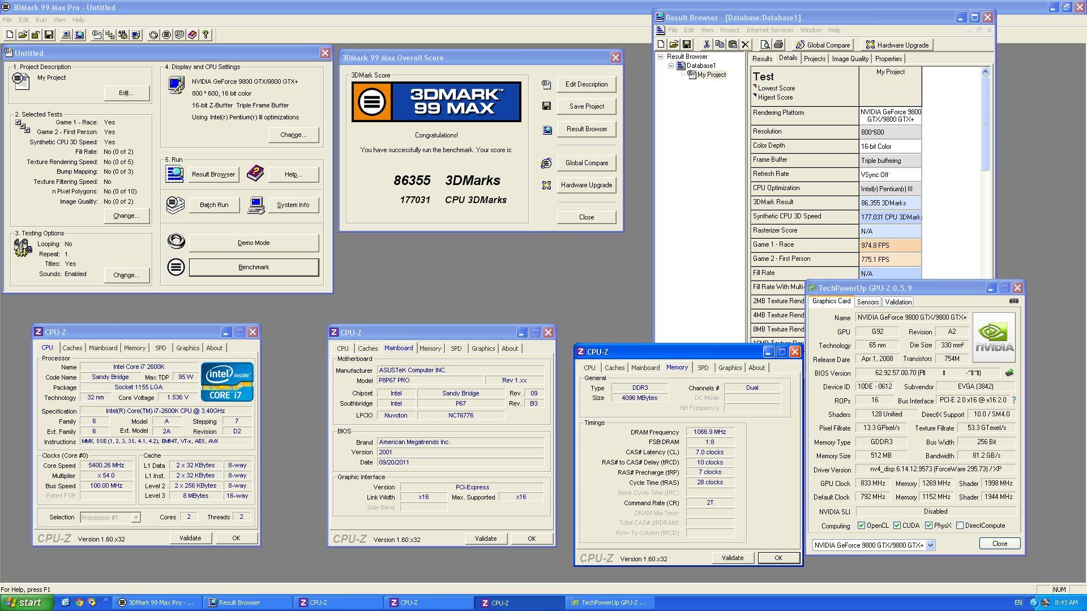
Task: Toggle the OpenCL checkbox in GPU-Z
Action: 861,526
